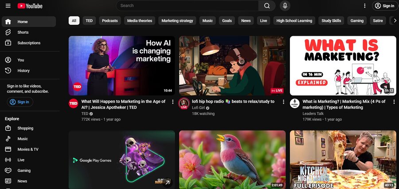Click the YouTube logo
The height and width of the screenshot is (189, 399).
pyautogui.click(x=30, y=6)
